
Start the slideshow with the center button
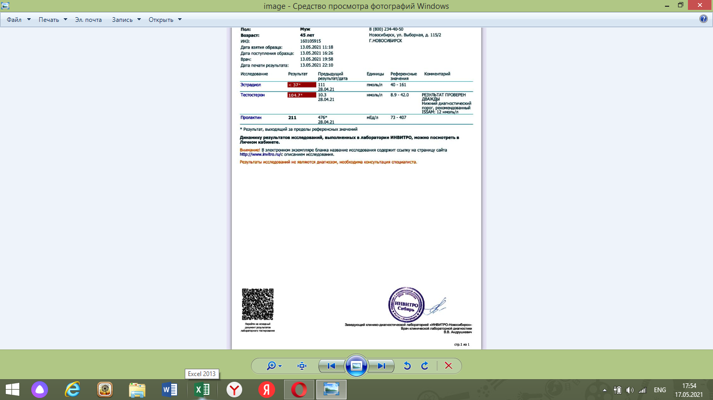pyautogui.click(x=356, y=366)
